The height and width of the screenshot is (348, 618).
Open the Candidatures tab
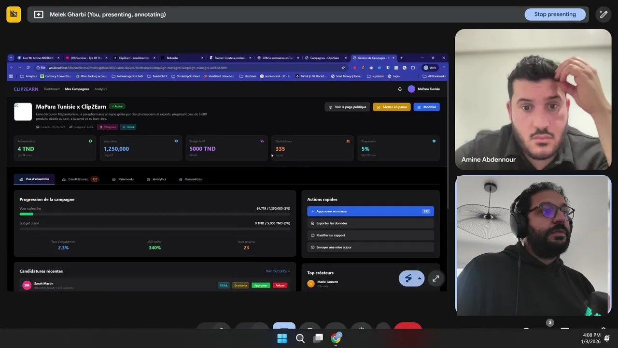click(x=80, y=179)
